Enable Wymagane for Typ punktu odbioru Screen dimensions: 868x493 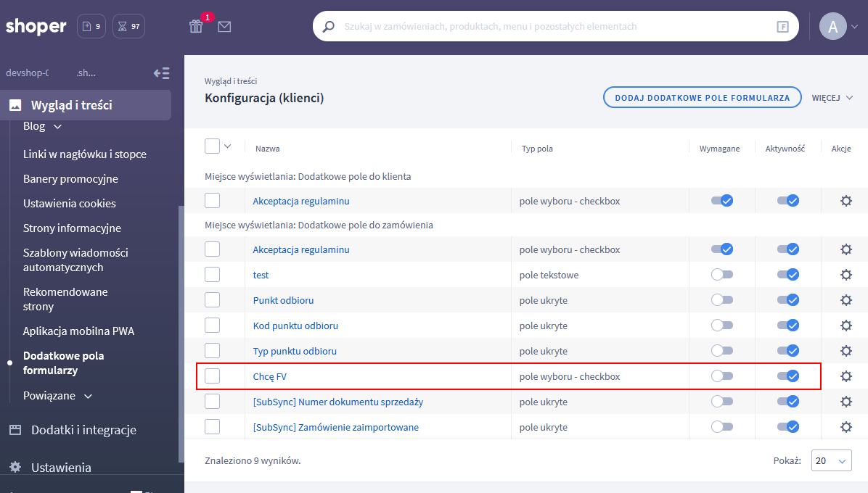pos(722,351)
